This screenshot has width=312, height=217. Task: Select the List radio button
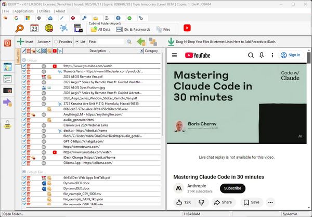coord(77,41)
